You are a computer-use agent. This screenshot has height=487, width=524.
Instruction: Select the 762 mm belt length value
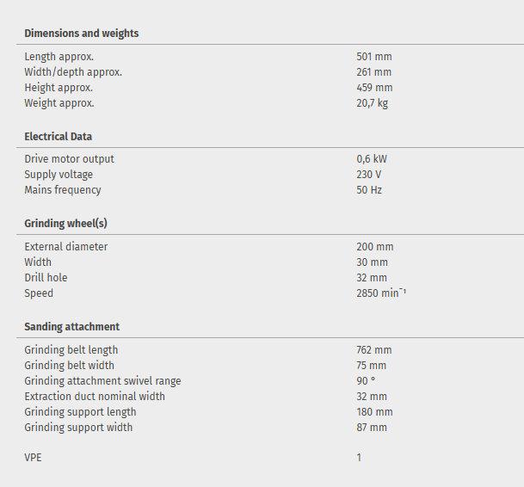click(x=373, y=350)
